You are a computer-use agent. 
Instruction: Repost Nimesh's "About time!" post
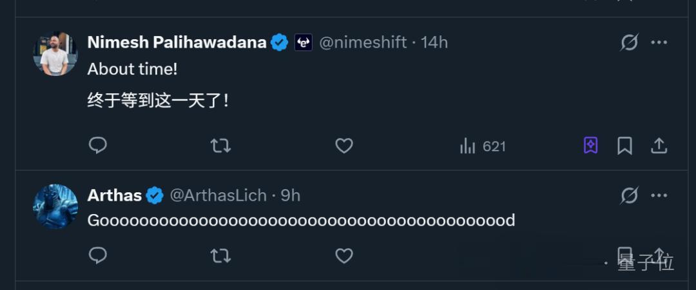(x=220, y=146)
